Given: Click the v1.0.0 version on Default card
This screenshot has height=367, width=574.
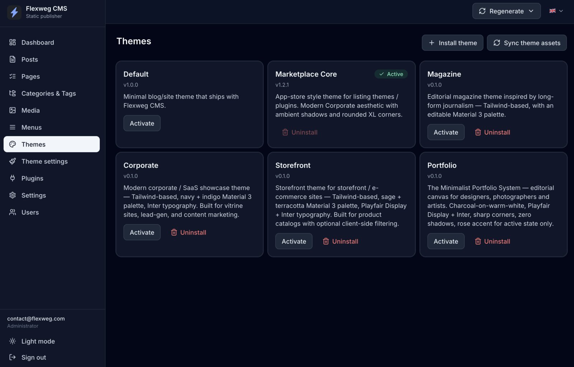Looking at the screenshot, I should (x=131, y=85).
